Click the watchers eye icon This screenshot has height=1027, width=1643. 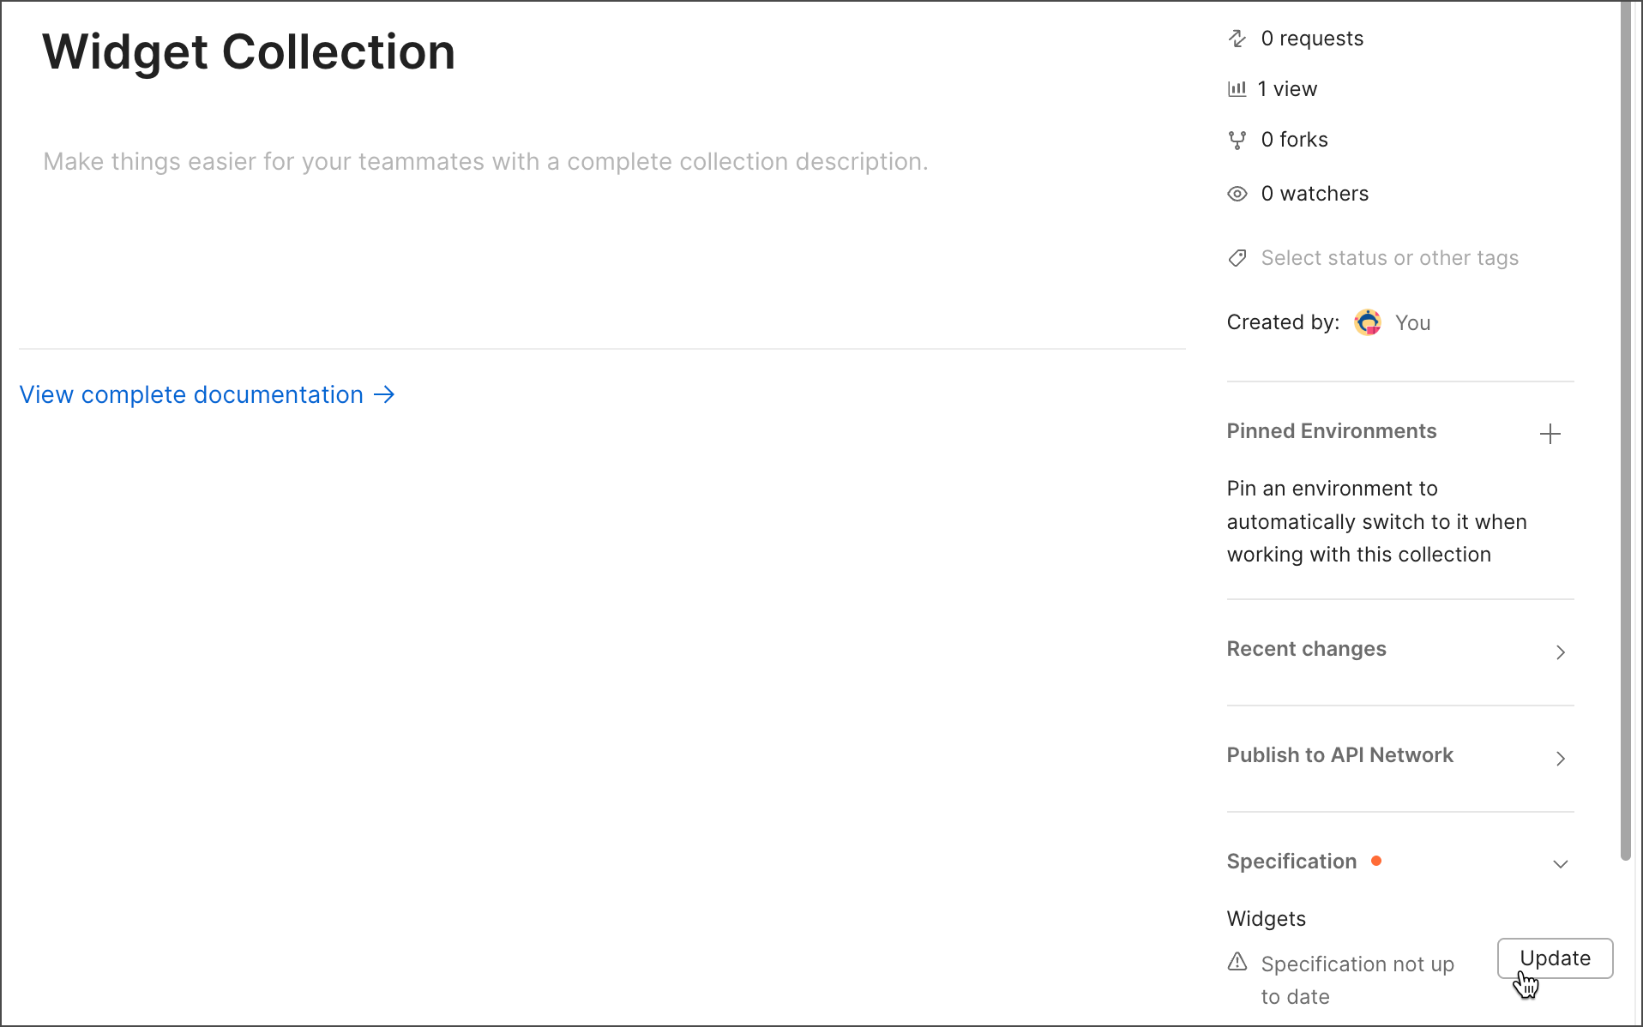pyautogui.click(x=1237, y=194)
